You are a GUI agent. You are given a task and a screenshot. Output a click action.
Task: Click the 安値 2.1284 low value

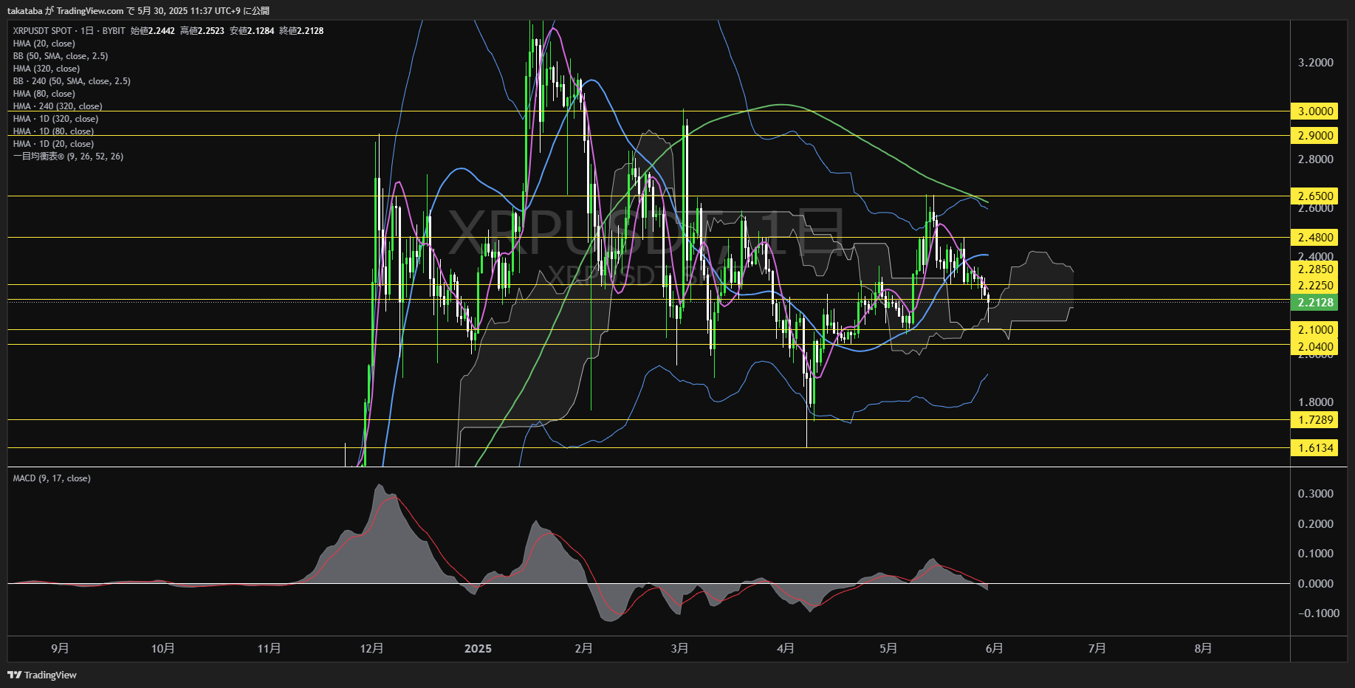point(252,31)
